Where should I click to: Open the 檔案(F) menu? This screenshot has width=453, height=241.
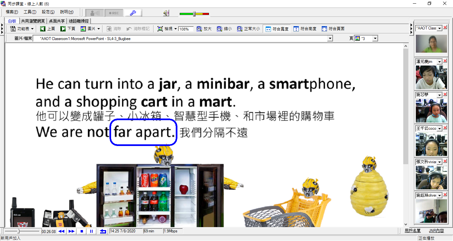coord(12,12)
